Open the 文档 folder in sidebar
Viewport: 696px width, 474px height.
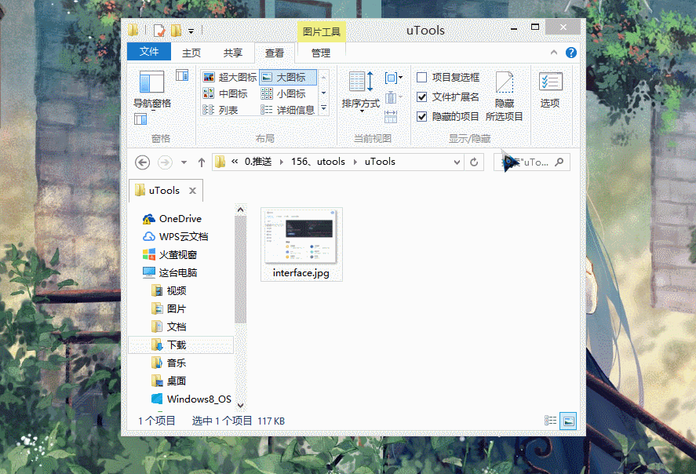click(x=169, y=326)
